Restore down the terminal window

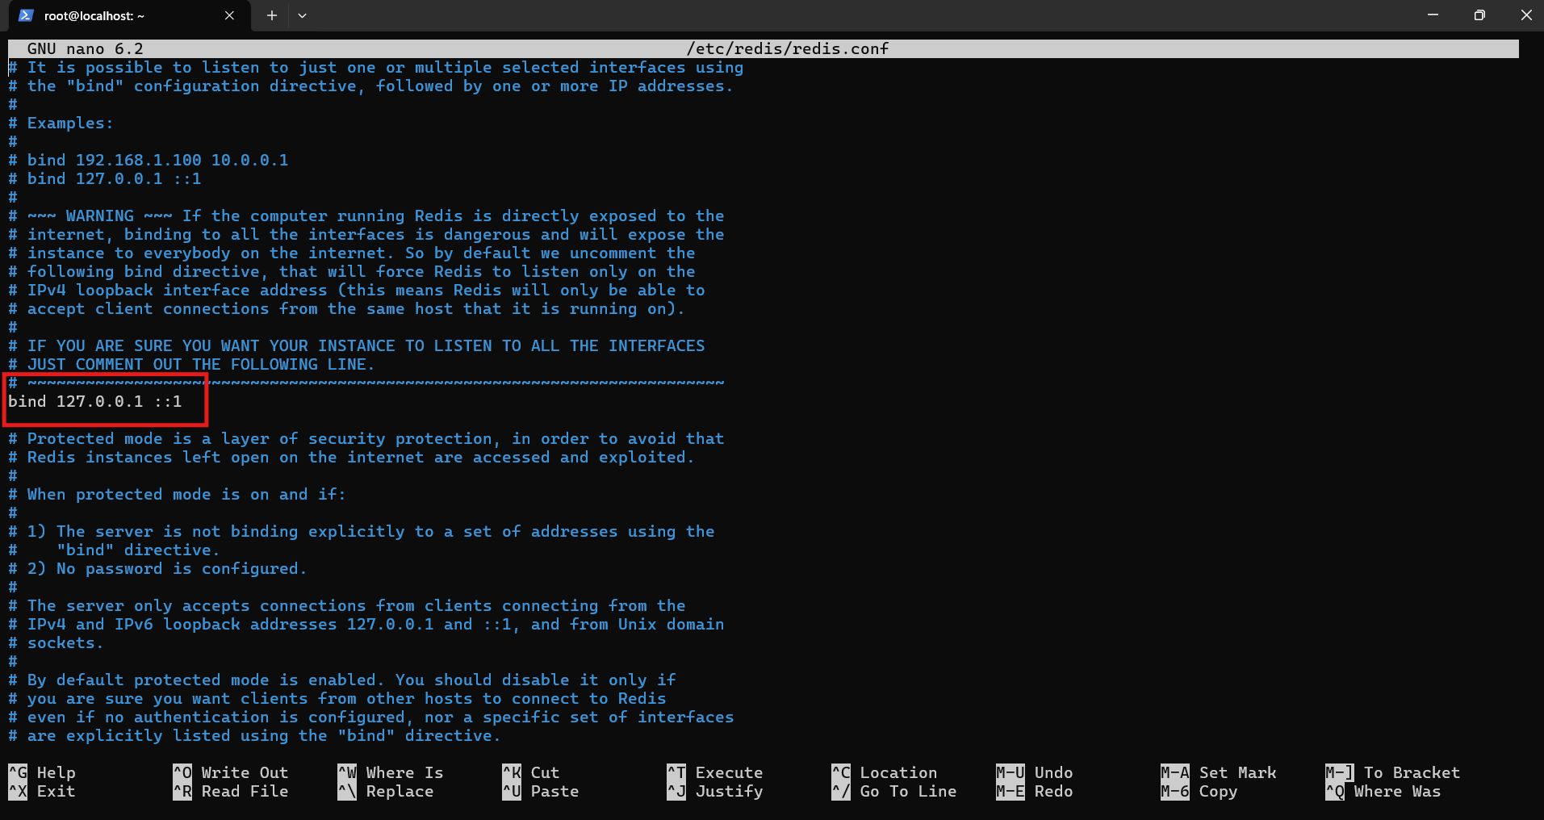[1479, 15]
